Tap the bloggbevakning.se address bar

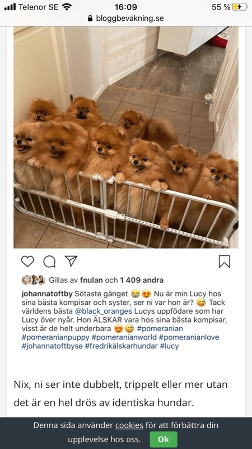pyautogui.click(x=126, y=19)
